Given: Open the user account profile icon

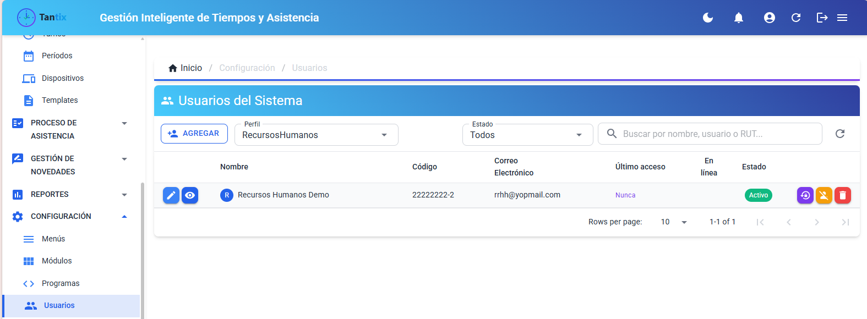Looking at the screenshot, I should point(770,18).
